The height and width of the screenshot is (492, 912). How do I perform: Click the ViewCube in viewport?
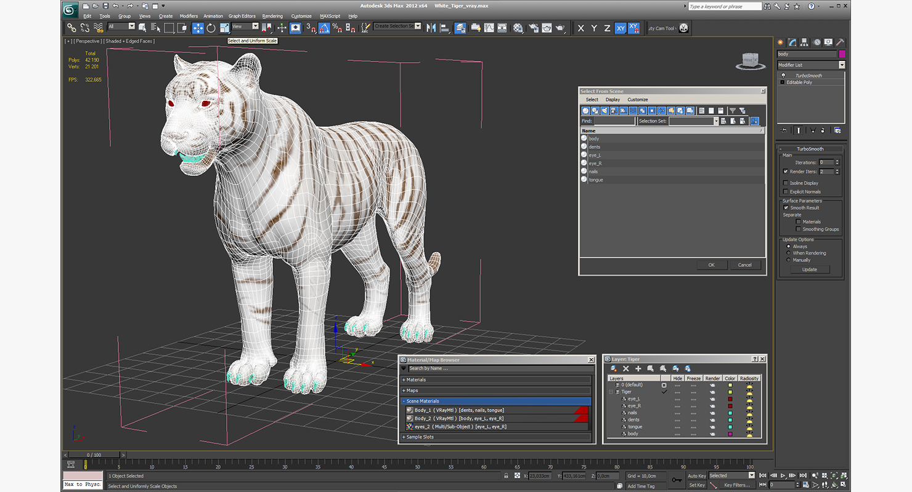tap(751, 60)
